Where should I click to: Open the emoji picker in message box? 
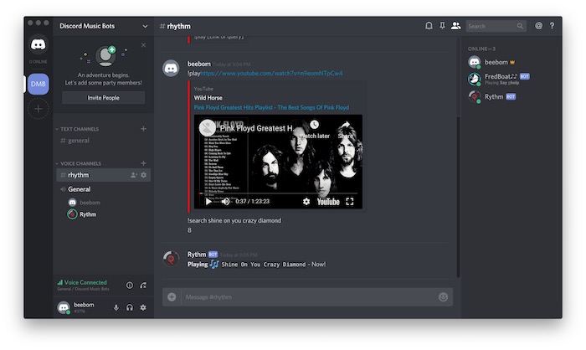pyautogui.click(x=443, y=296)
